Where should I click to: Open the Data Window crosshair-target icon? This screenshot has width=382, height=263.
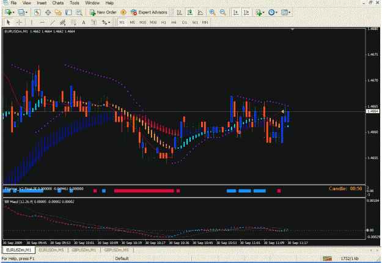[48, 12]
